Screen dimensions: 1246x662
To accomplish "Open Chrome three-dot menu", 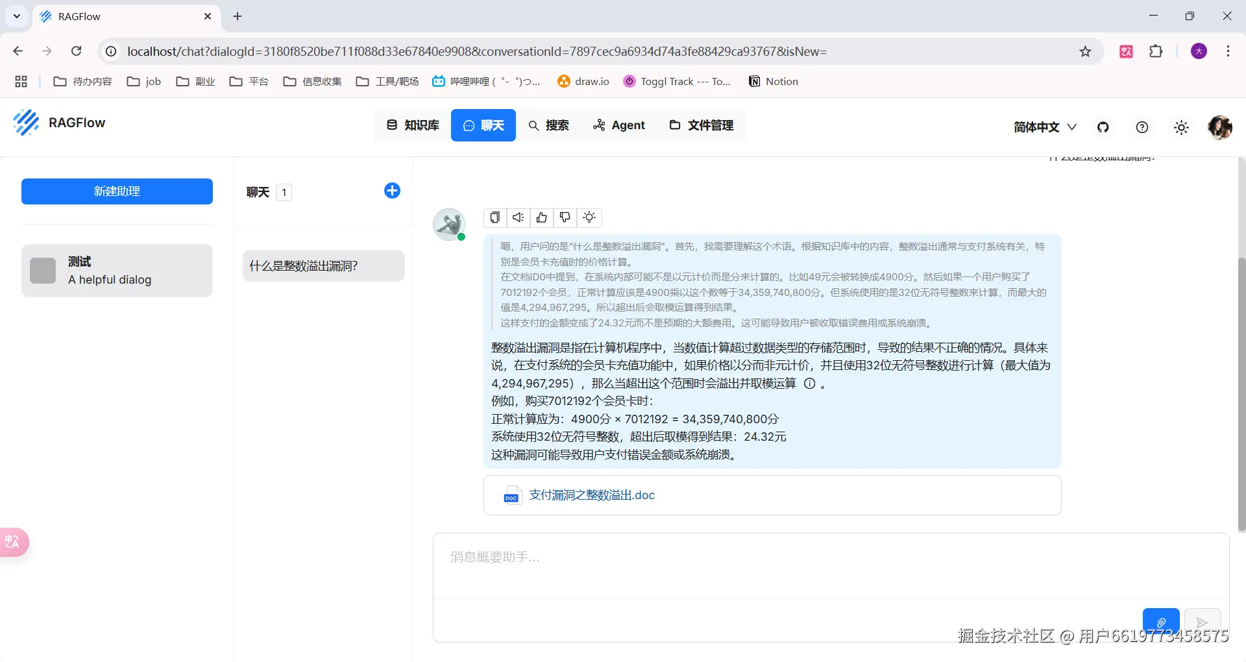I will (1228, 51).
